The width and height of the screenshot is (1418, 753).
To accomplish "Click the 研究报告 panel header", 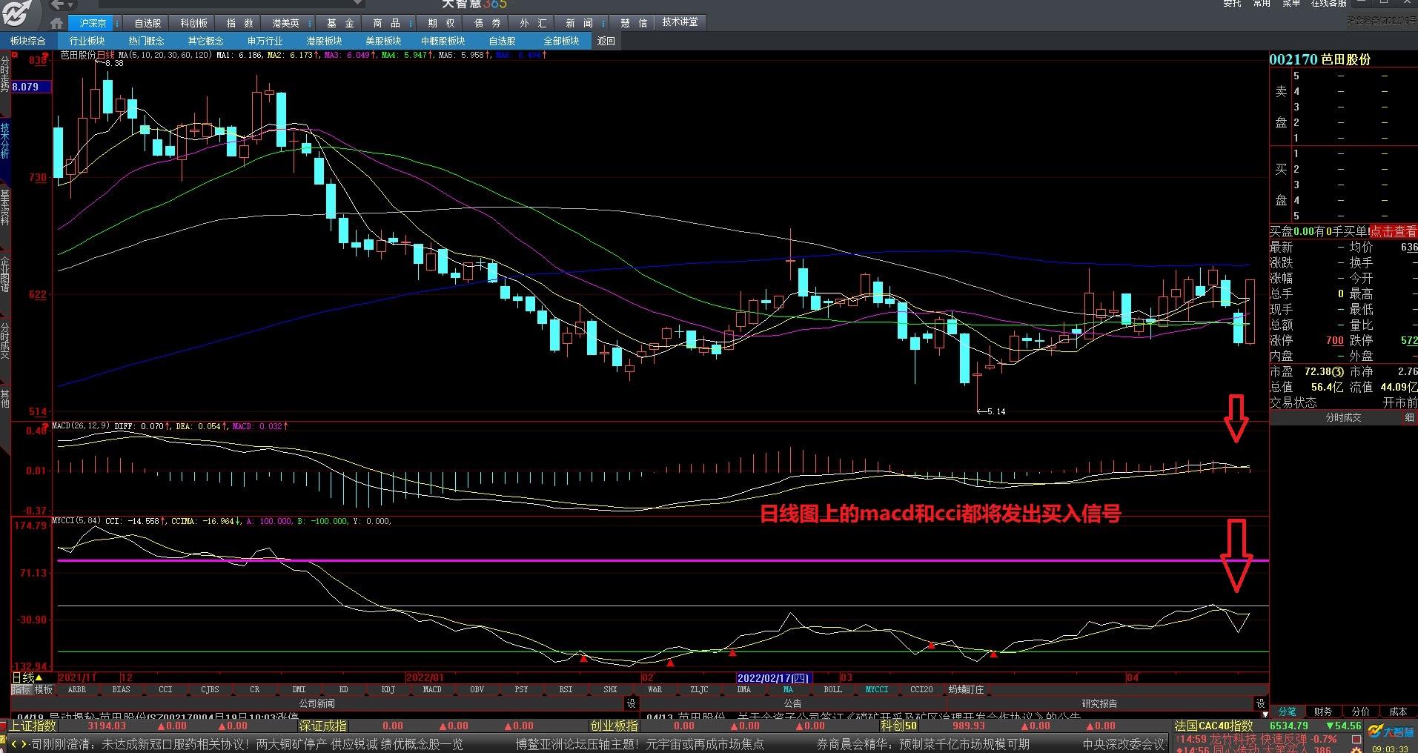I will pyautogui.click(x=1099, y=703).
